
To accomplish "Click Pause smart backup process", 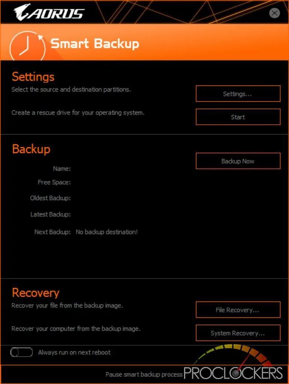I will (144, 374).
